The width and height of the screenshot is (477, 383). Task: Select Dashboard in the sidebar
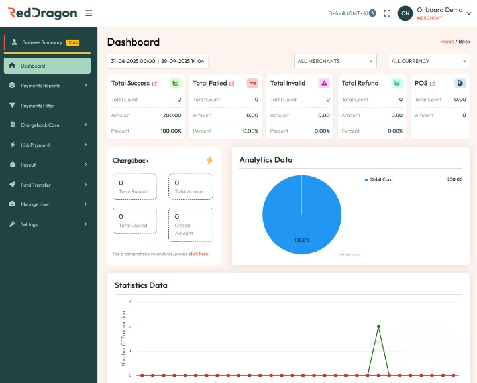[x=47, y=66]
